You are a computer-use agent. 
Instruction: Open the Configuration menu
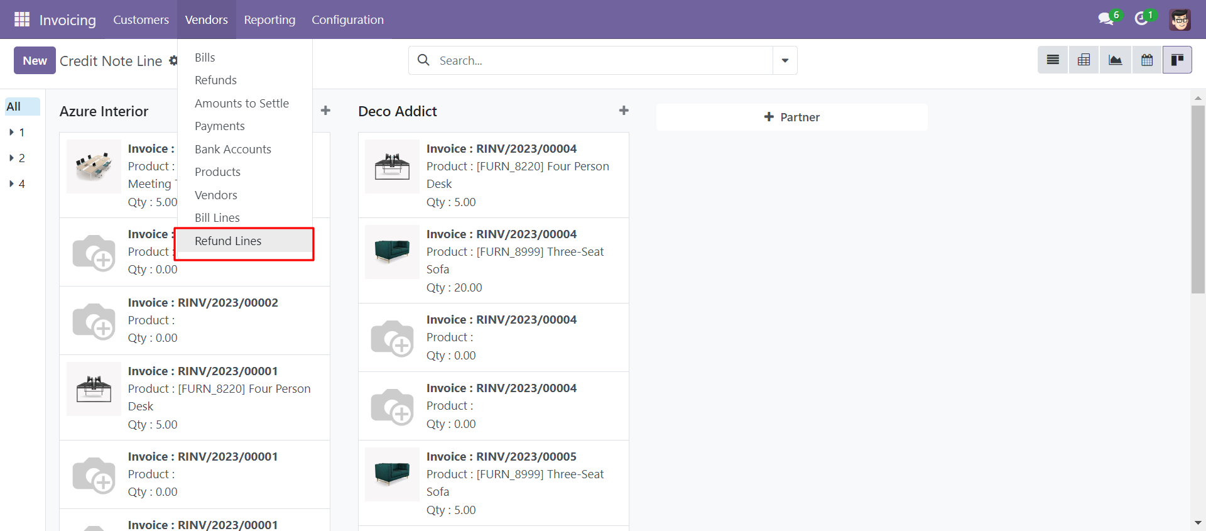pos(347,19)
